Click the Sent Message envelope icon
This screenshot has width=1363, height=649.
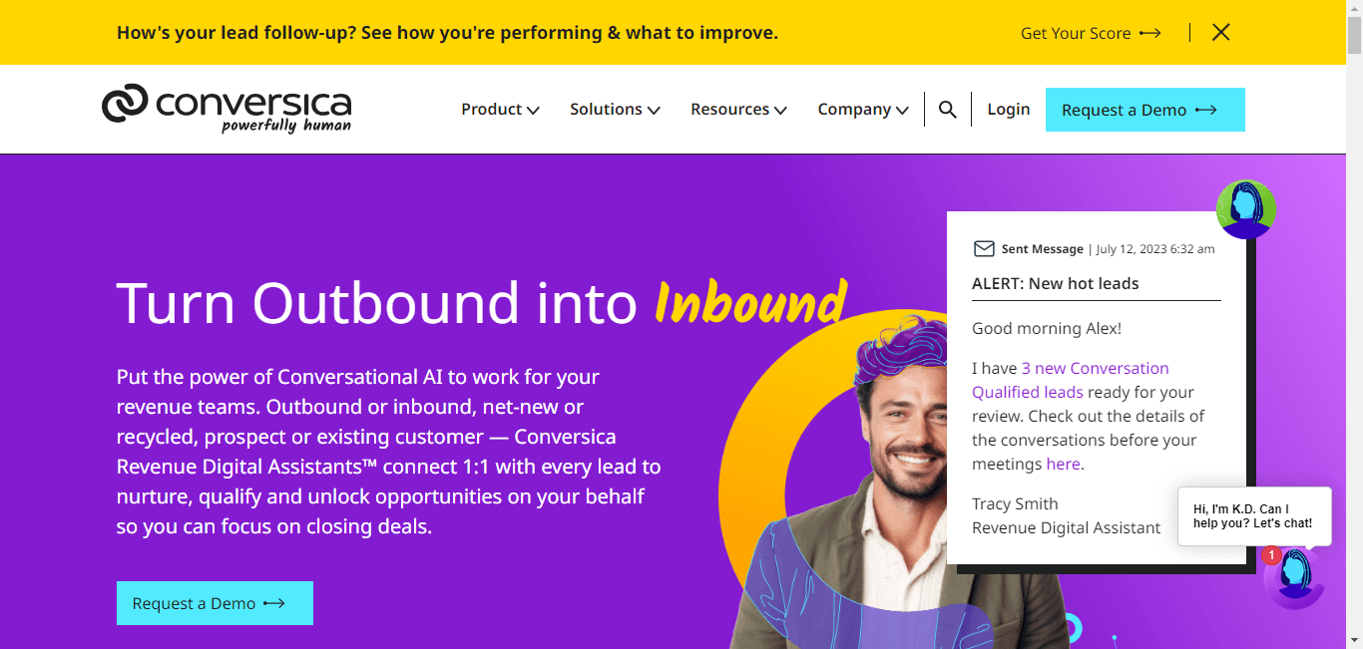pos(985,248)
